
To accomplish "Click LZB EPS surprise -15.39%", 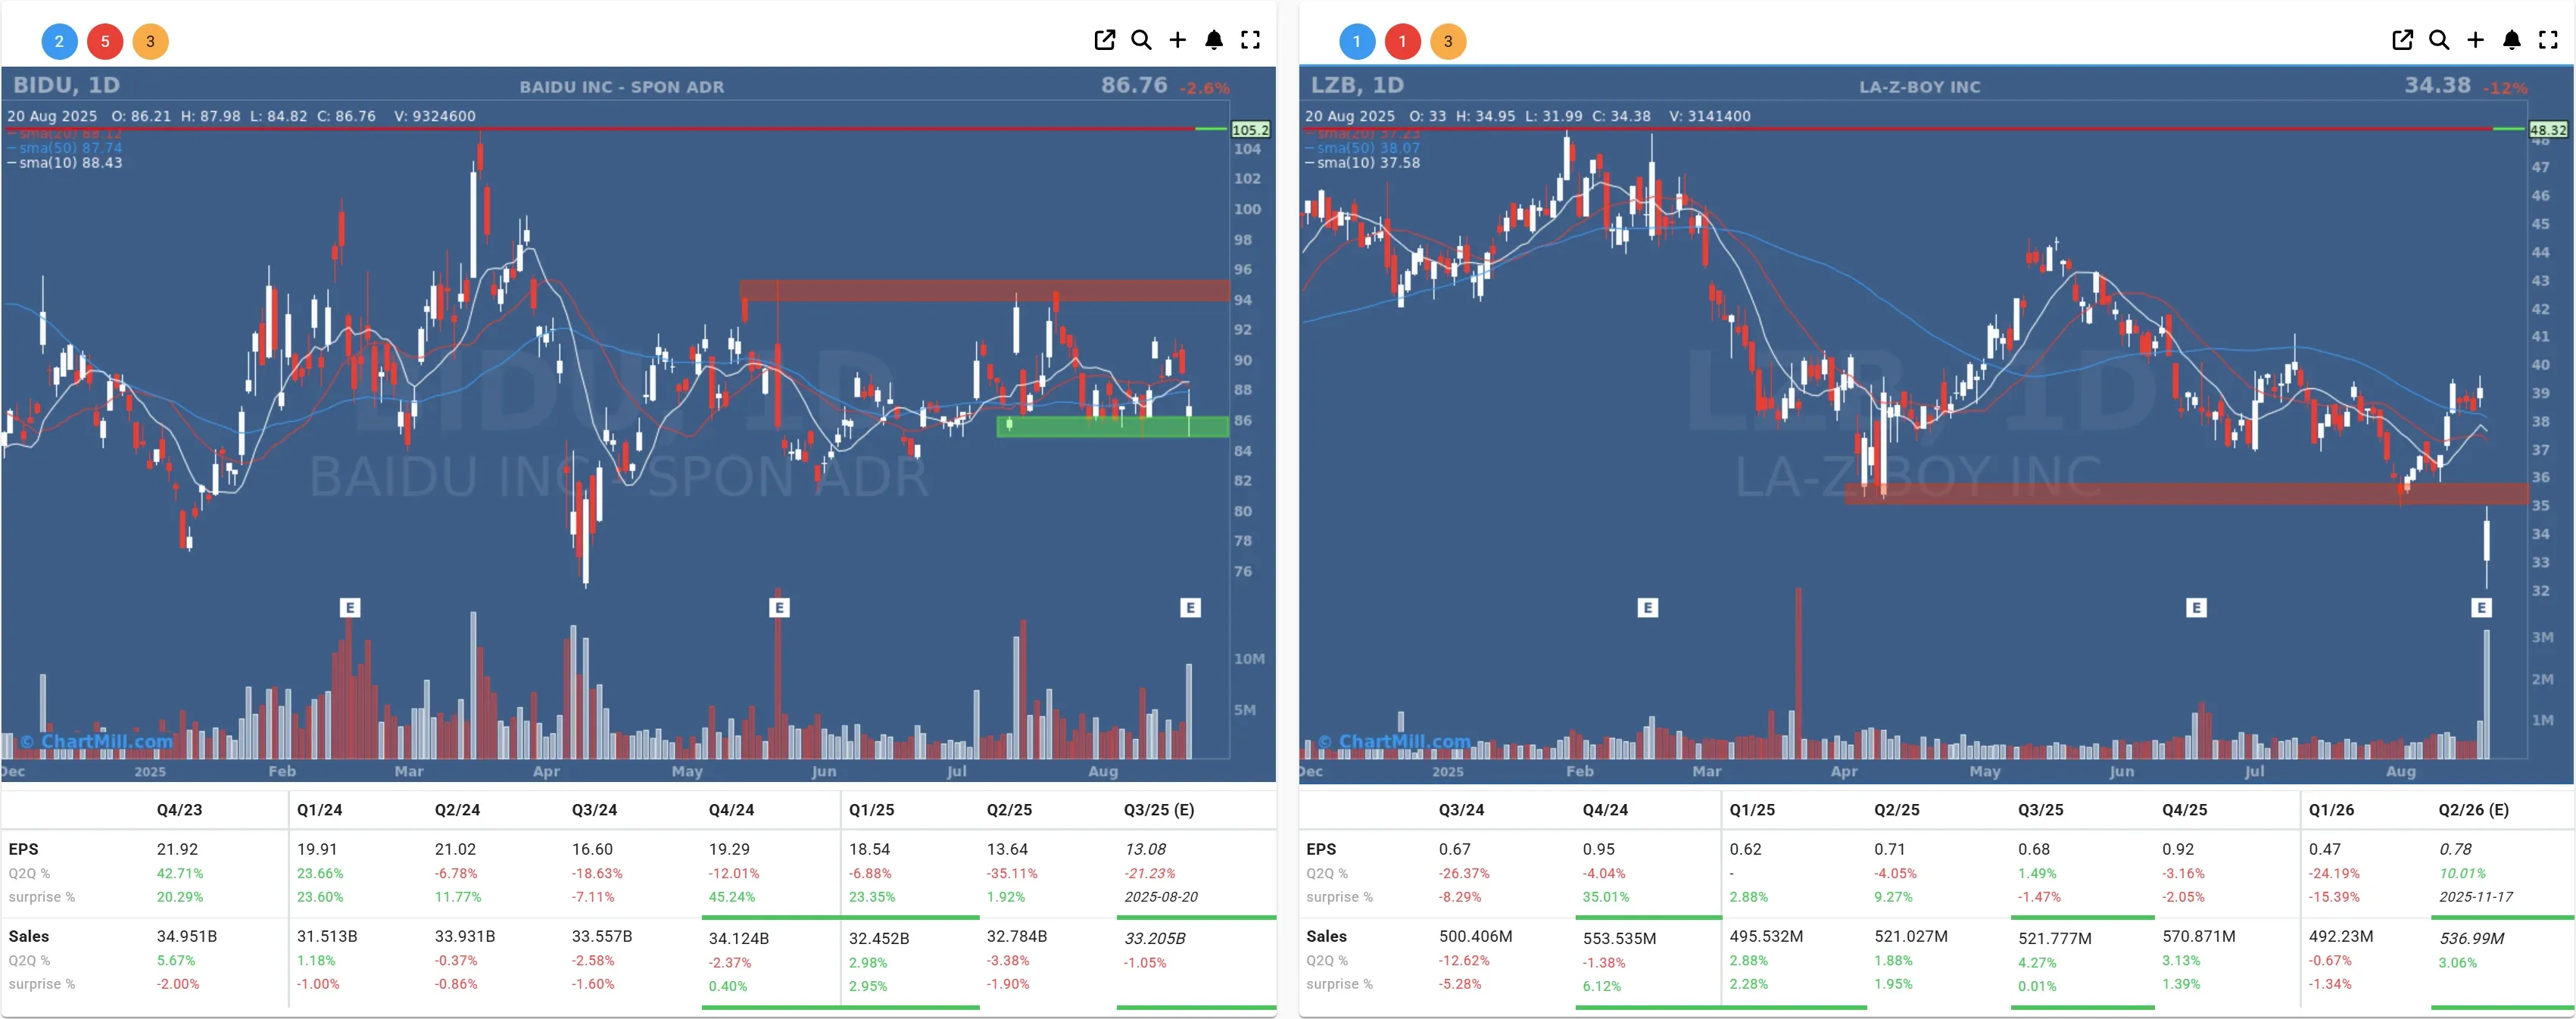I will click(x=2334, y=897).
